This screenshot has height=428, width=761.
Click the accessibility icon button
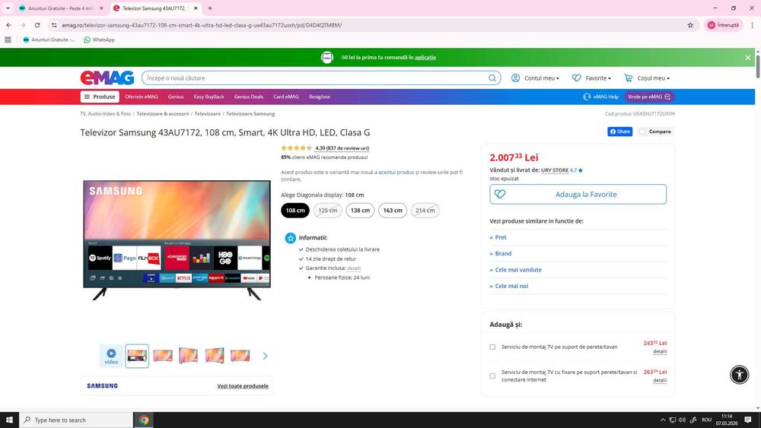[739, 374]
